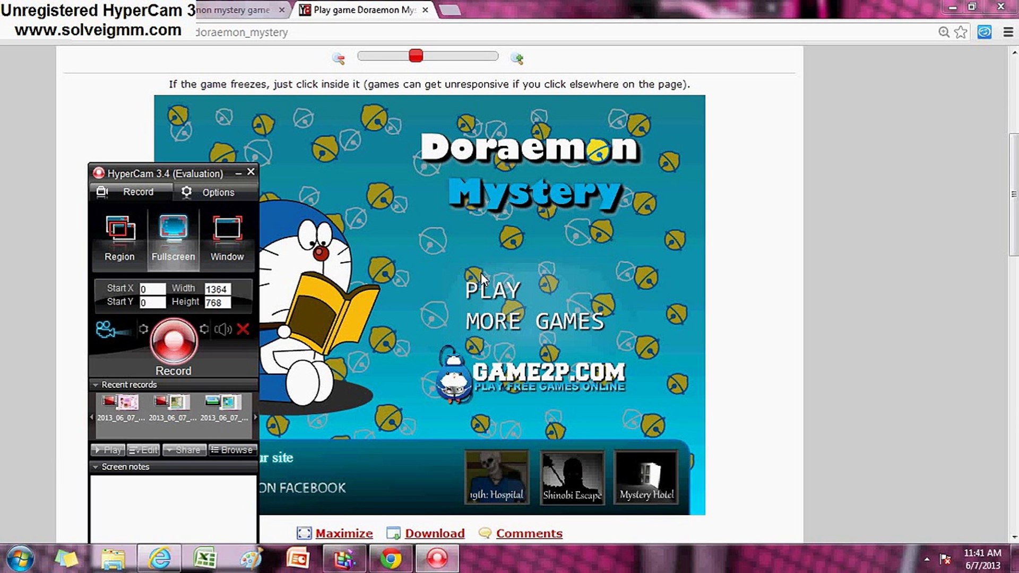Click the Browse button in HyperCam

[232, 450]
